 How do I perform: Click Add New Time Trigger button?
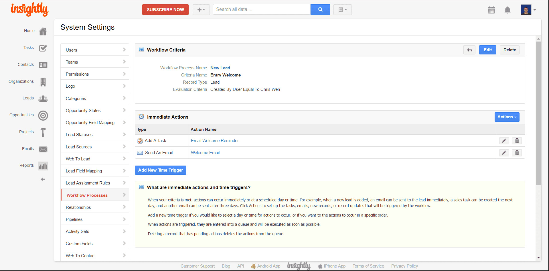(161, 170)
